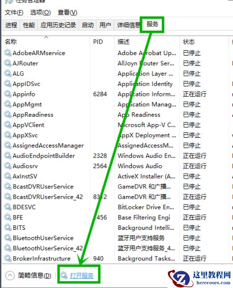Select the PID value 6284
233x288 pixels.
[x=100, y=94]
